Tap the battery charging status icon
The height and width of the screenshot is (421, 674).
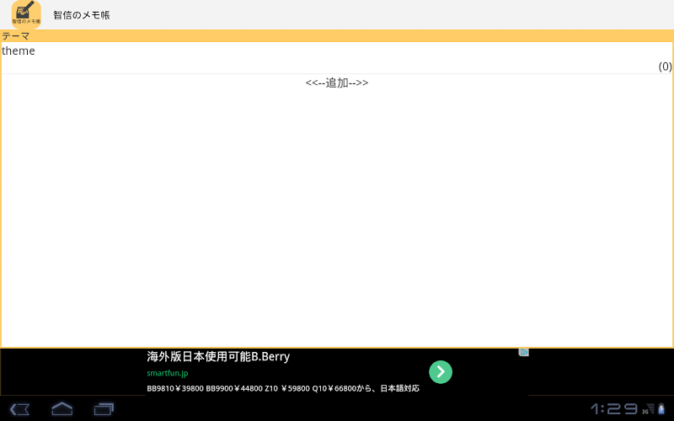click(x=661, y=408)
